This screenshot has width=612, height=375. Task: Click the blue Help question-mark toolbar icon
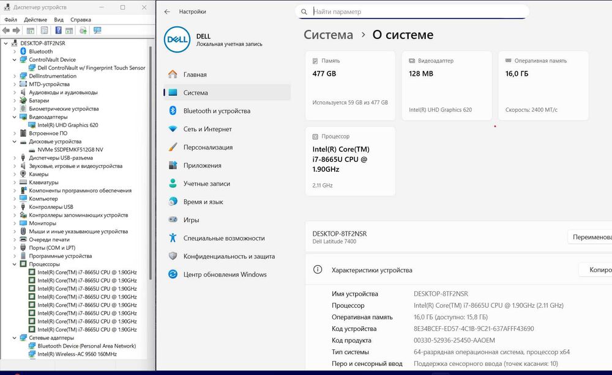tap(58, 31)
